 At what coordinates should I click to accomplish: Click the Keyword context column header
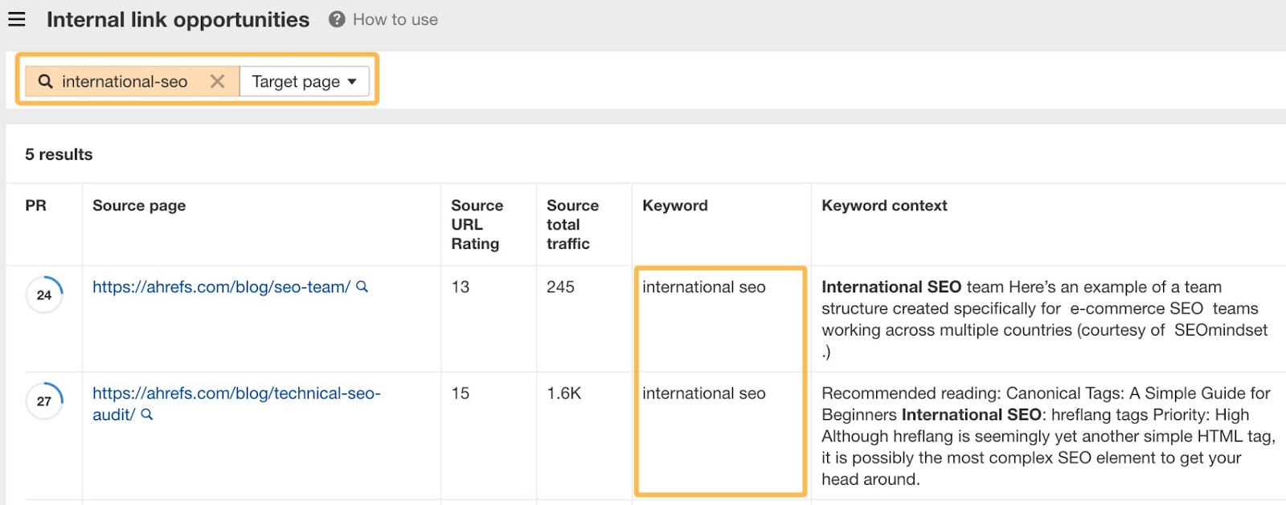pos(884,206)
